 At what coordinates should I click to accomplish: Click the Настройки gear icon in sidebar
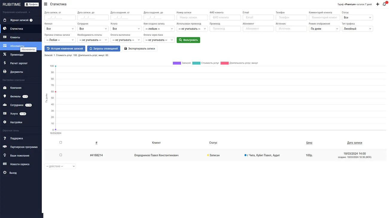click(5, 122)
